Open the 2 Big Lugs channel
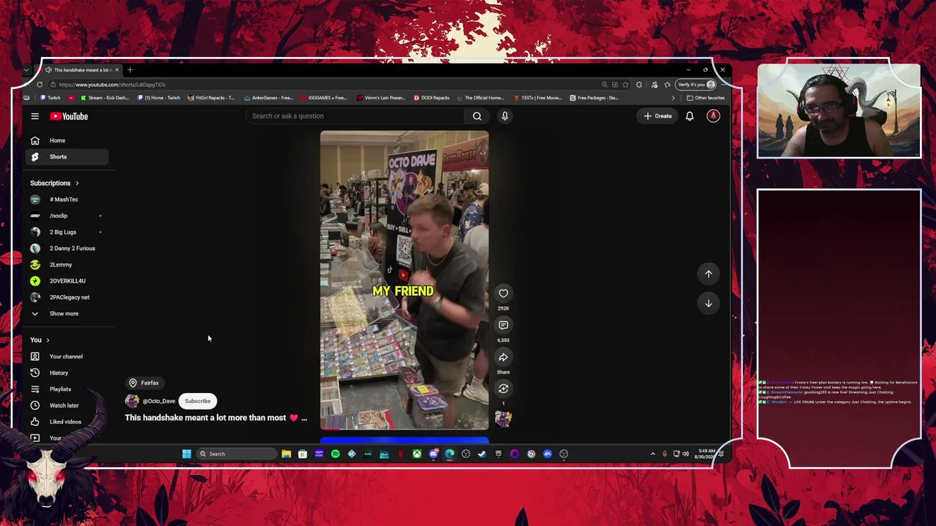 (67, 232)
